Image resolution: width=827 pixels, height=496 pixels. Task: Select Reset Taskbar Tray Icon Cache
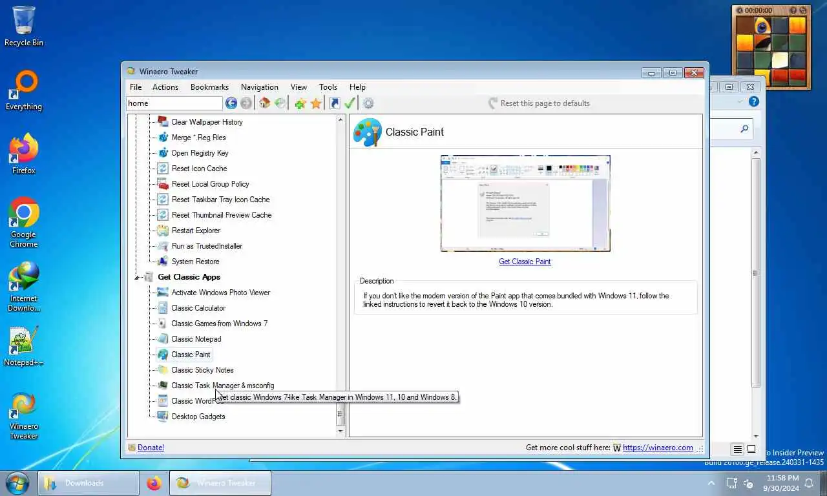pos(220,200)
